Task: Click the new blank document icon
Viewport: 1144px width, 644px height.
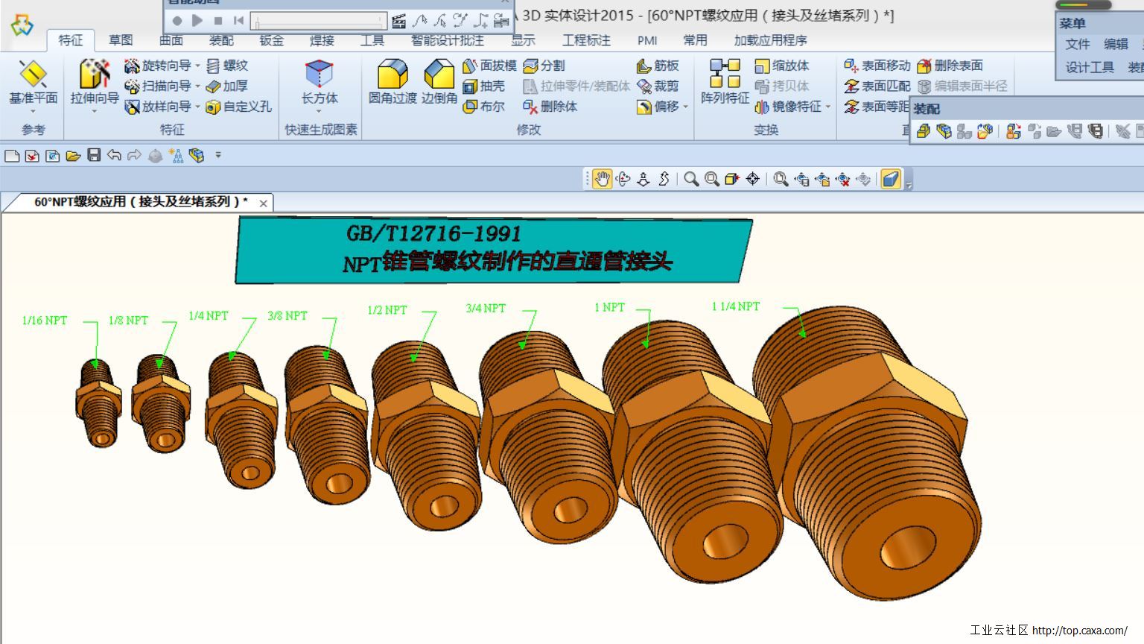Action: (x=12, y=155)
